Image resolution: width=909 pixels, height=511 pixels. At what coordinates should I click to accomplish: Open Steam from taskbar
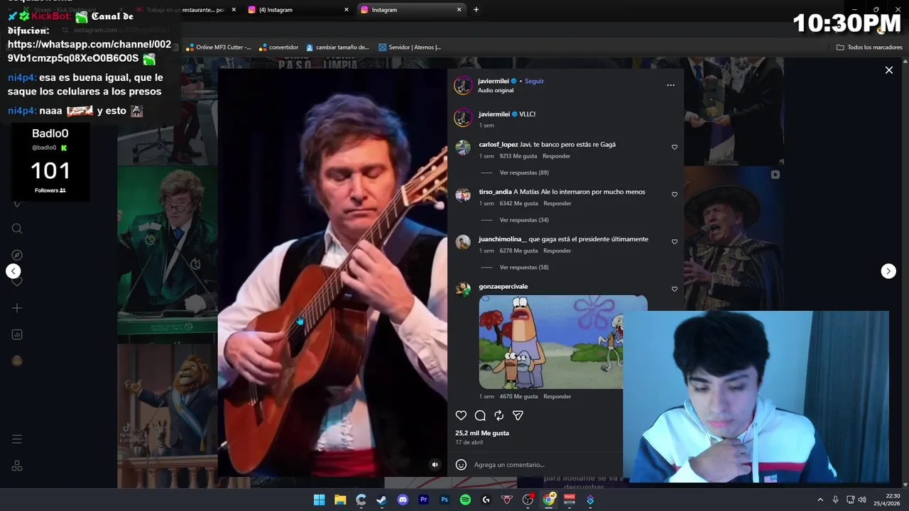tap(382, 500)
